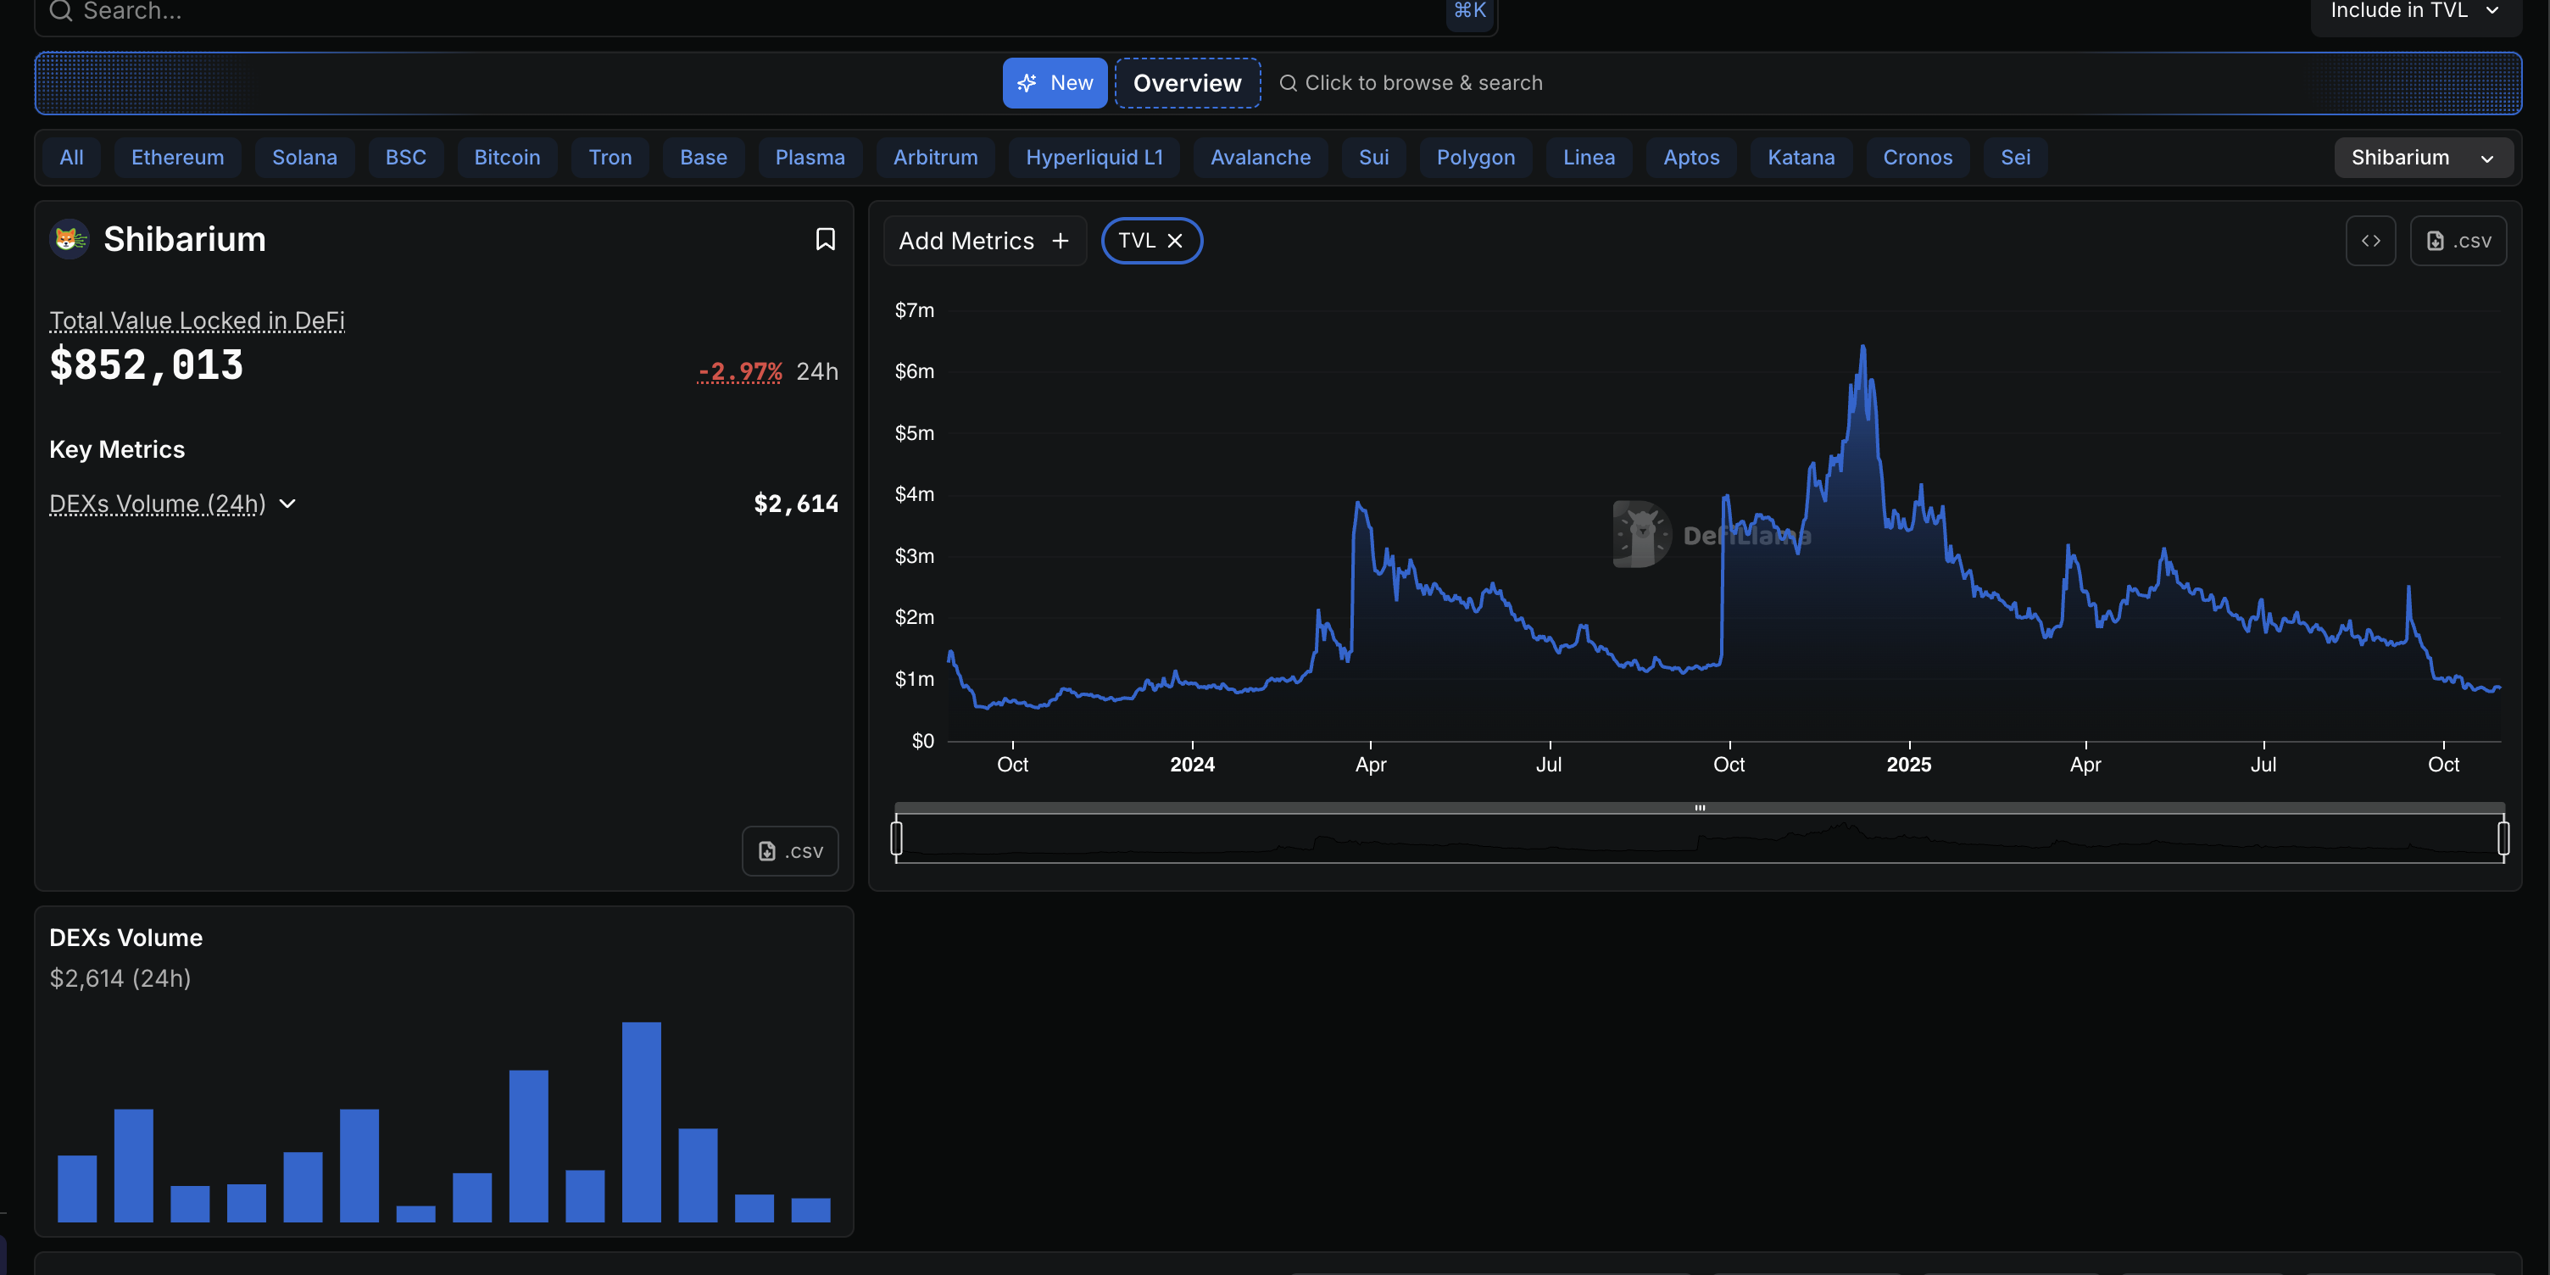The height and width of the screenshot is (1275, 2550).
Task: Click the Overview button
Action: coord(1187,83)
